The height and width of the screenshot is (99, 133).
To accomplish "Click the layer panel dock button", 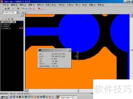I will [x=21, y=15].
